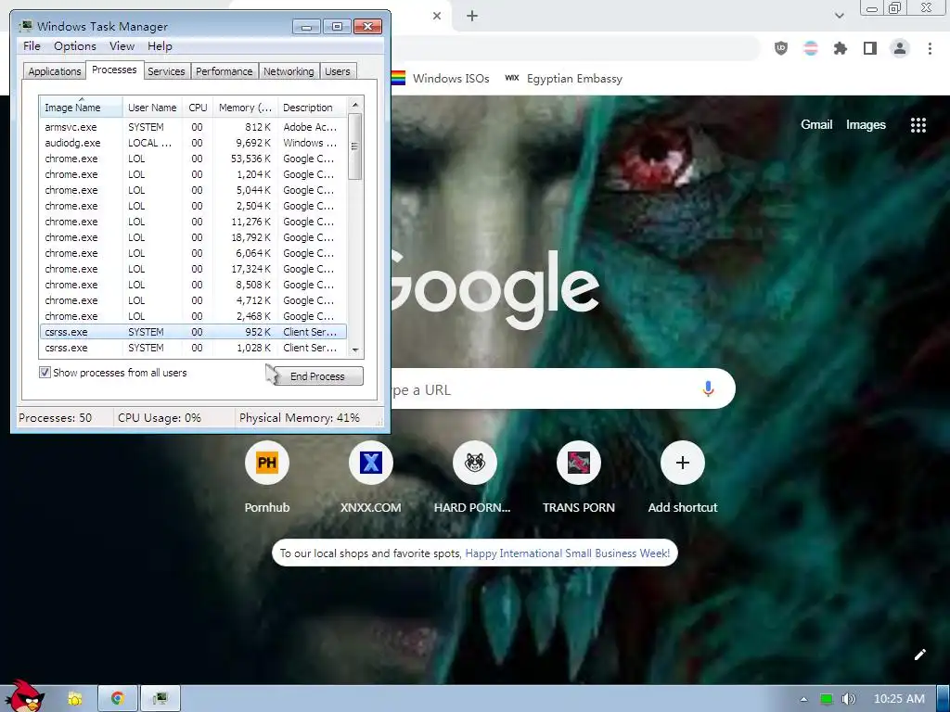Click the Angry Birds start button

click(x=25, y=696)
